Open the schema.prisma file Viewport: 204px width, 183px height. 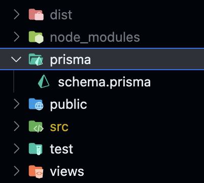[x=104, y=82]
